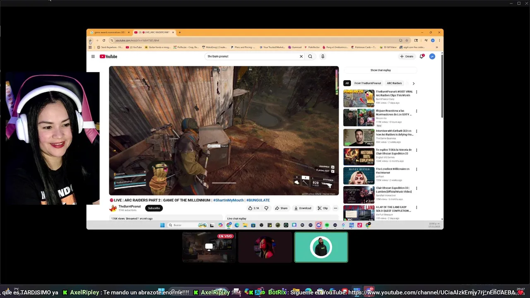
Task: Open options for Illojuan Reacciona video
Action: coord(417,111)
